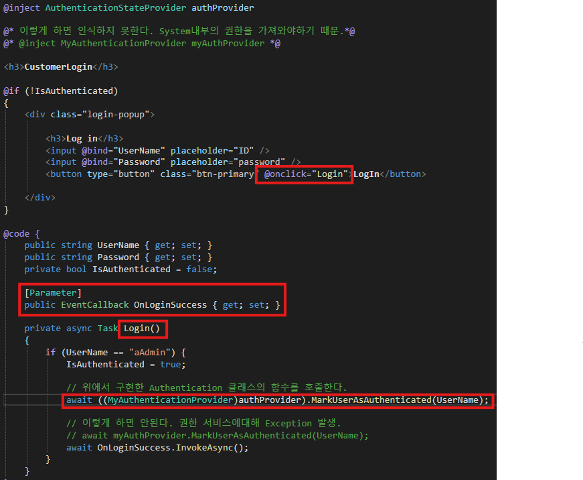The width and height of the screenshot is (583, 480).
Task: Click the Korean comment mentioning Exception
Action: (203, 424)
